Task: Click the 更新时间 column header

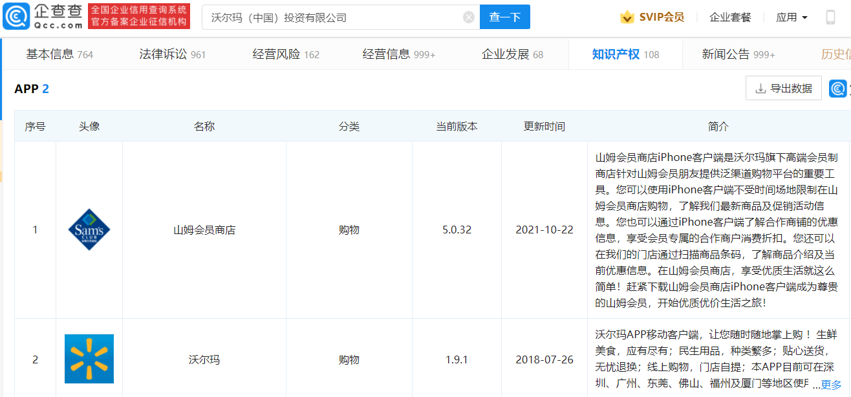Action: (544, 126)
